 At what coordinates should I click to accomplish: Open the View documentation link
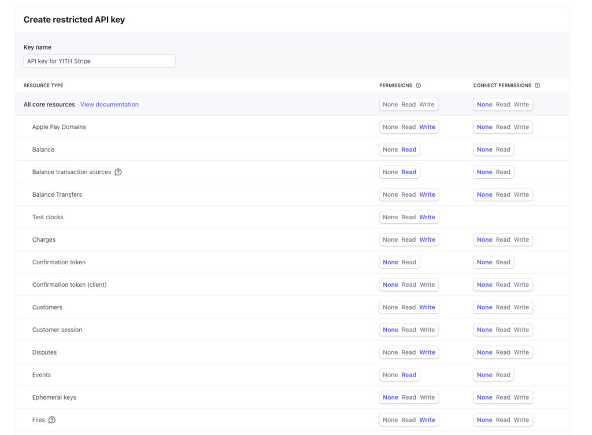click(x=109, y=105)
